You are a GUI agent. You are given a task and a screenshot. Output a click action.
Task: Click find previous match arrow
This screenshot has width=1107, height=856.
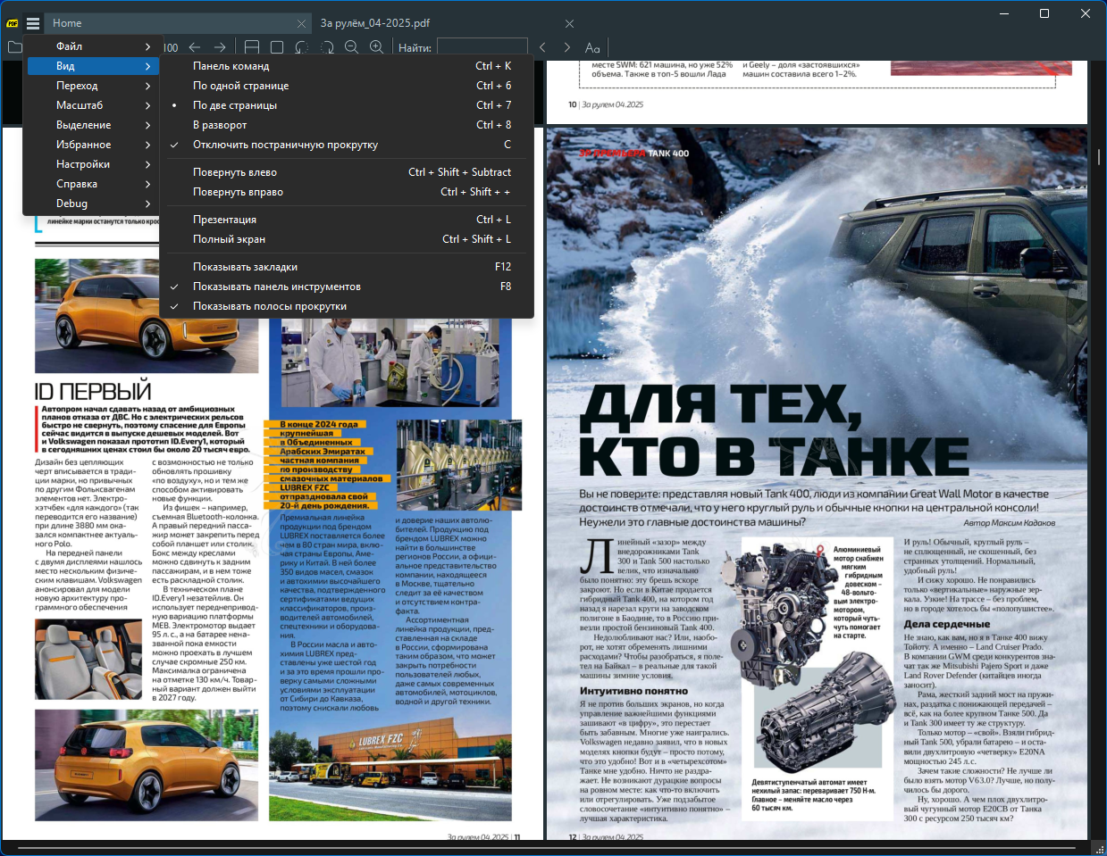point(542,47)
